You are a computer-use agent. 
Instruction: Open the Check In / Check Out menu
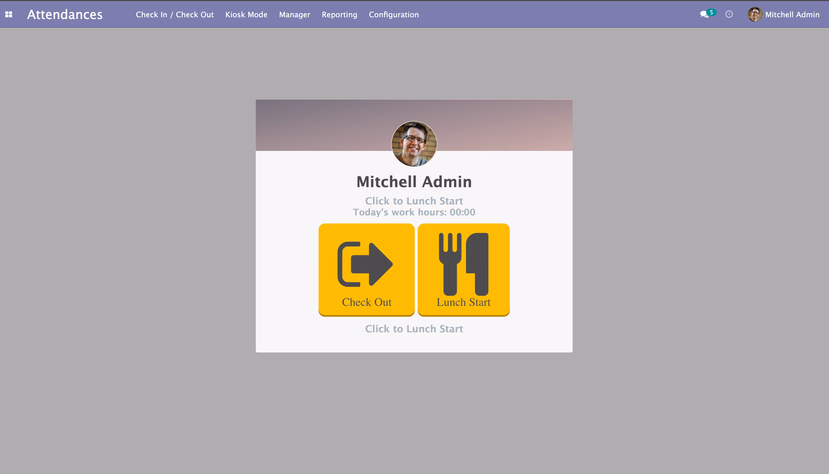point(175,14)
